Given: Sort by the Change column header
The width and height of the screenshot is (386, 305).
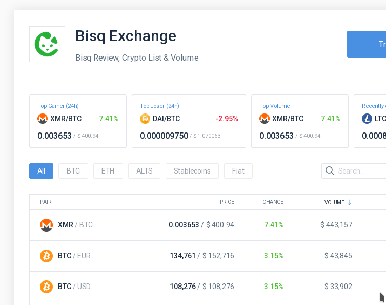Looking at the screenshot, I should (x=273, y=202).
